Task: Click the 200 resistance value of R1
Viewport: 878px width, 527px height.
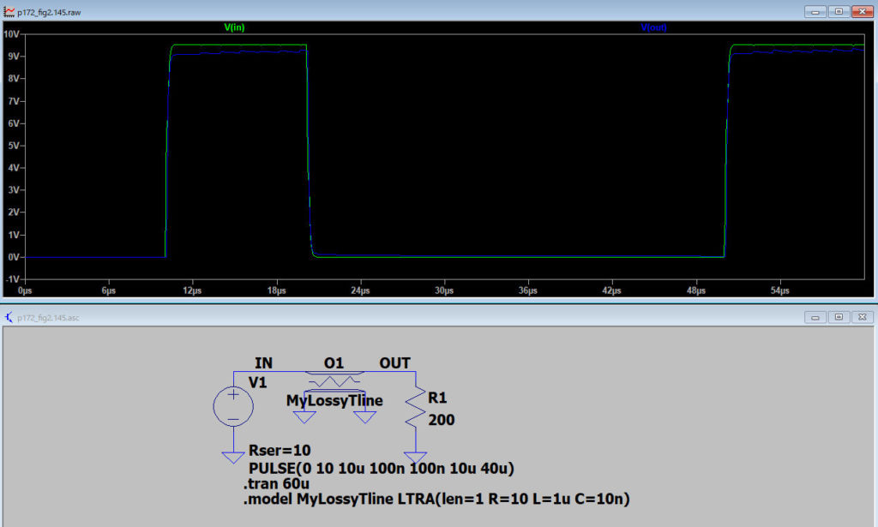Action: tap(442, 420)
